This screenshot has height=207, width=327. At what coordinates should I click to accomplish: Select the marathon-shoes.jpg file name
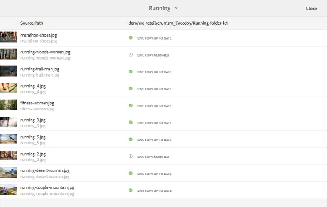[x=38, y=35]
